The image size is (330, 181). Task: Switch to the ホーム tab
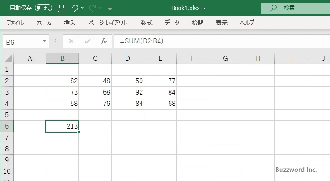[44, 23]
